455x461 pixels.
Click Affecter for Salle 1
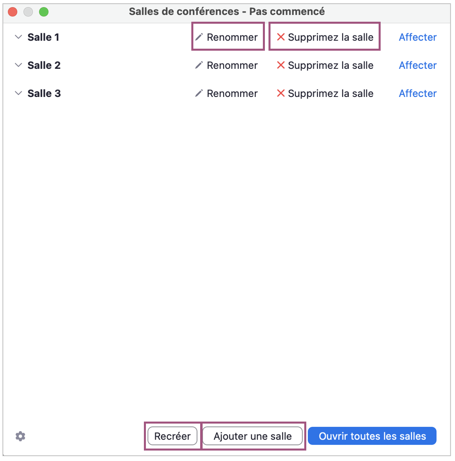[x=418, y=37]
